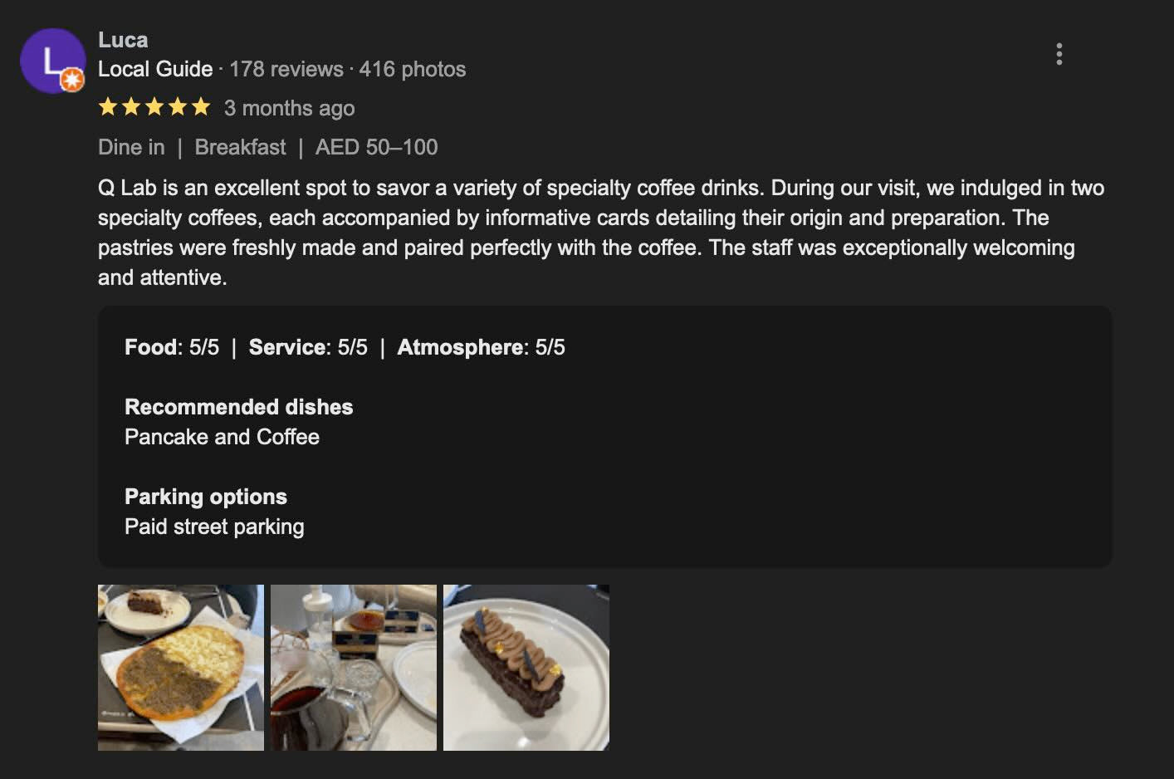Click Luca's purple profile avatar
This screenshot has height=779, width=1174.
click(x=51, y=59)
